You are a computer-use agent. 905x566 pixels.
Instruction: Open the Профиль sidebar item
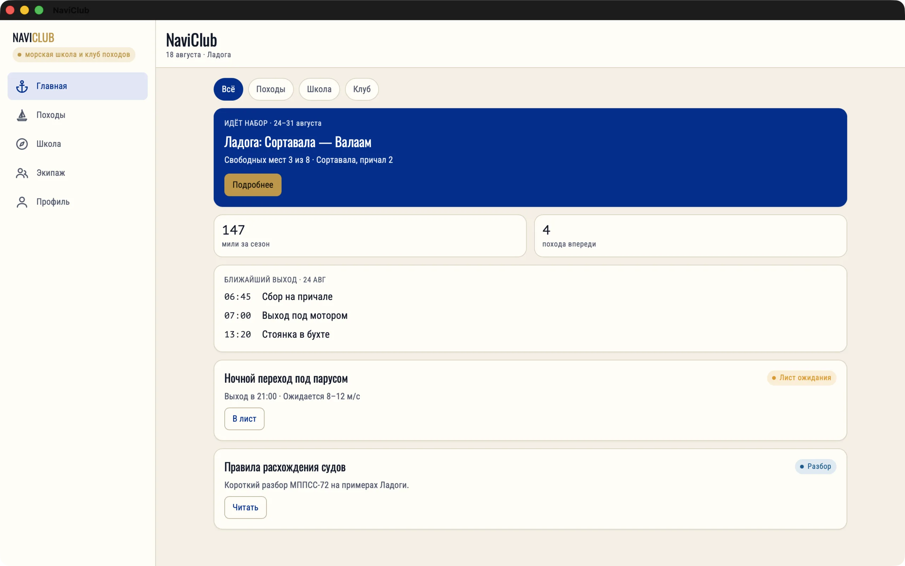(77, 201)
